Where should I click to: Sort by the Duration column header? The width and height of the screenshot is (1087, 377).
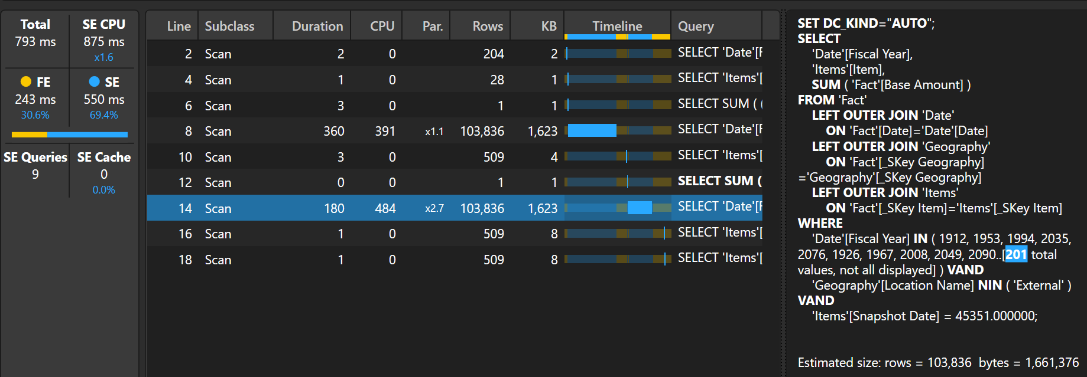tap(317, 26)
